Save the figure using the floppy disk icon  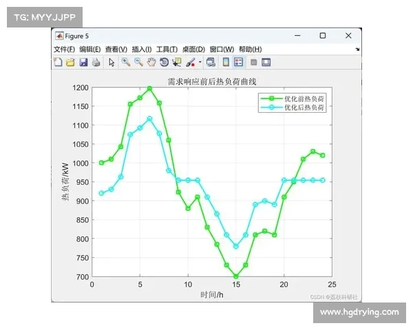coord(83,62)
